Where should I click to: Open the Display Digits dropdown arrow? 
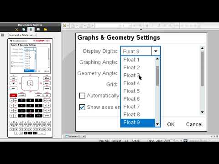[x=156, y=51]
